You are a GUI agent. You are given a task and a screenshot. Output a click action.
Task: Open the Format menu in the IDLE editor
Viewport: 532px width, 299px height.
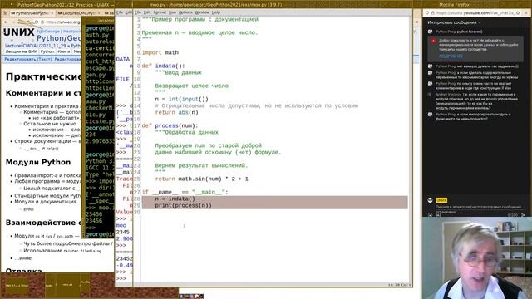160,12
